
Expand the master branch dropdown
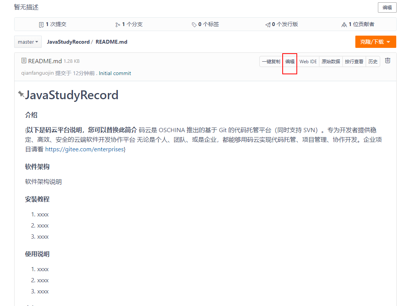pos(28,42)
